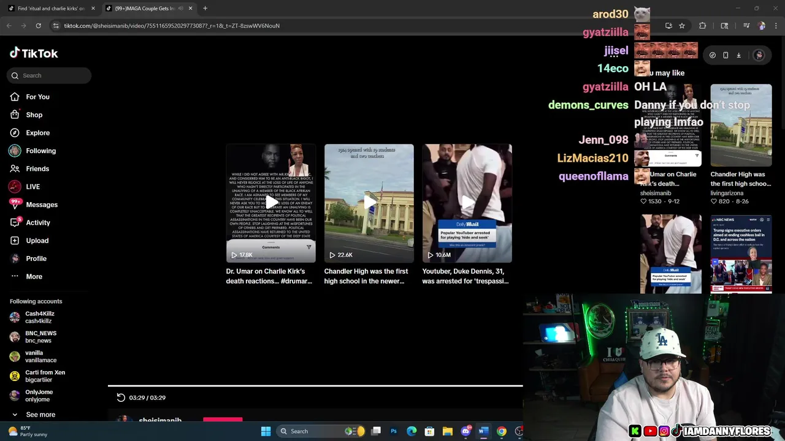This screenshot has height=441, width=785.
Task: Open OnlyJome following account
Action: (x=32, y=396)
